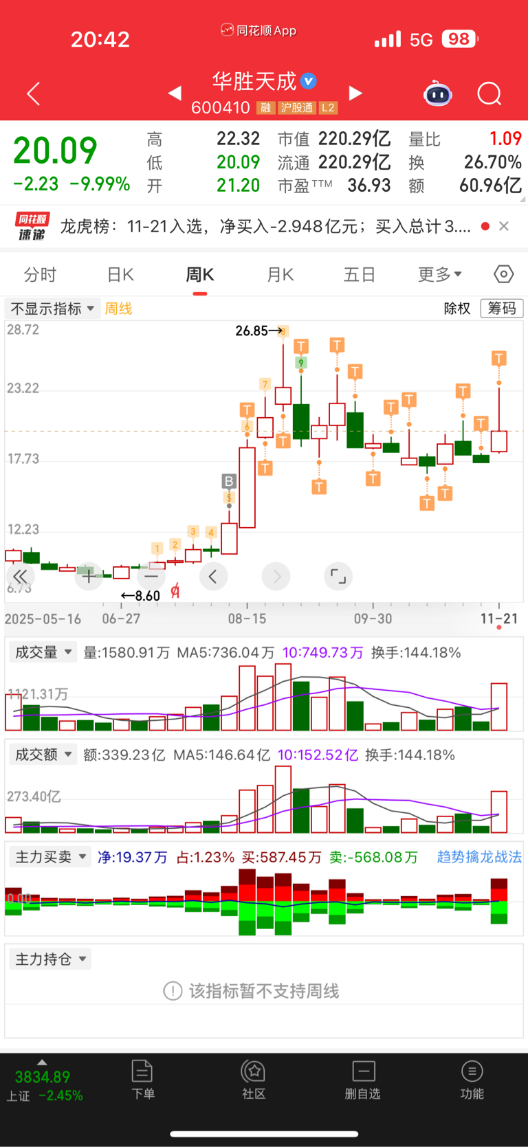Zoom out chart with minus button
Viewport: 528px width, 1147px height.
click(x=151, y=576)
